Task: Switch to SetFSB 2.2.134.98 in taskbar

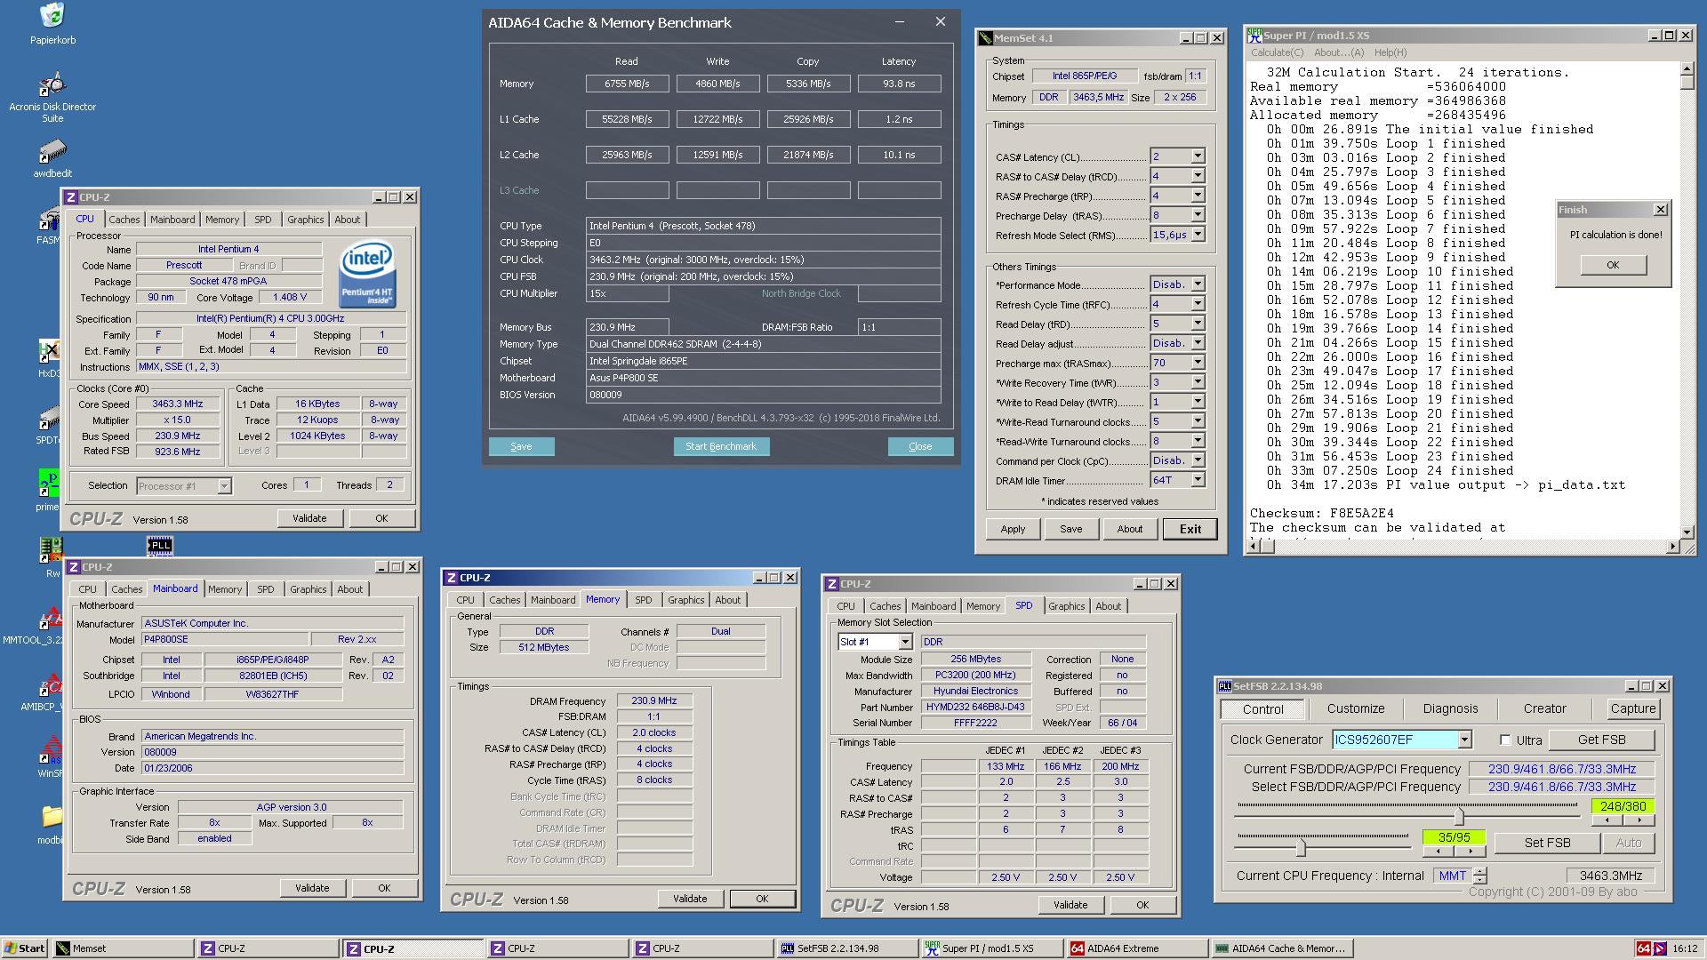Action: click(x=846, y=948)
